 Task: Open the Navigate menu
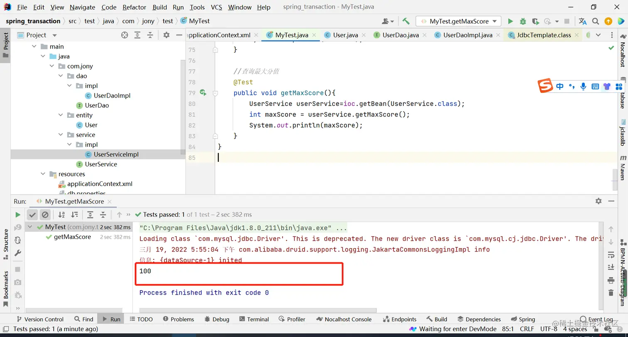[82, 7]
